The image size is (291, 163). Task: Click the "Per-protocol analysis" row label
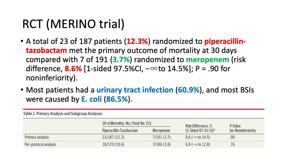(x=40, y=145)
